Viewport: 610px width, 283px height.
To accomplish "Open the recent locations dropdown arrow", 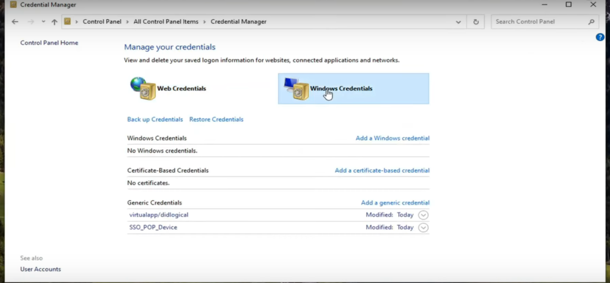I will [43, 22].
